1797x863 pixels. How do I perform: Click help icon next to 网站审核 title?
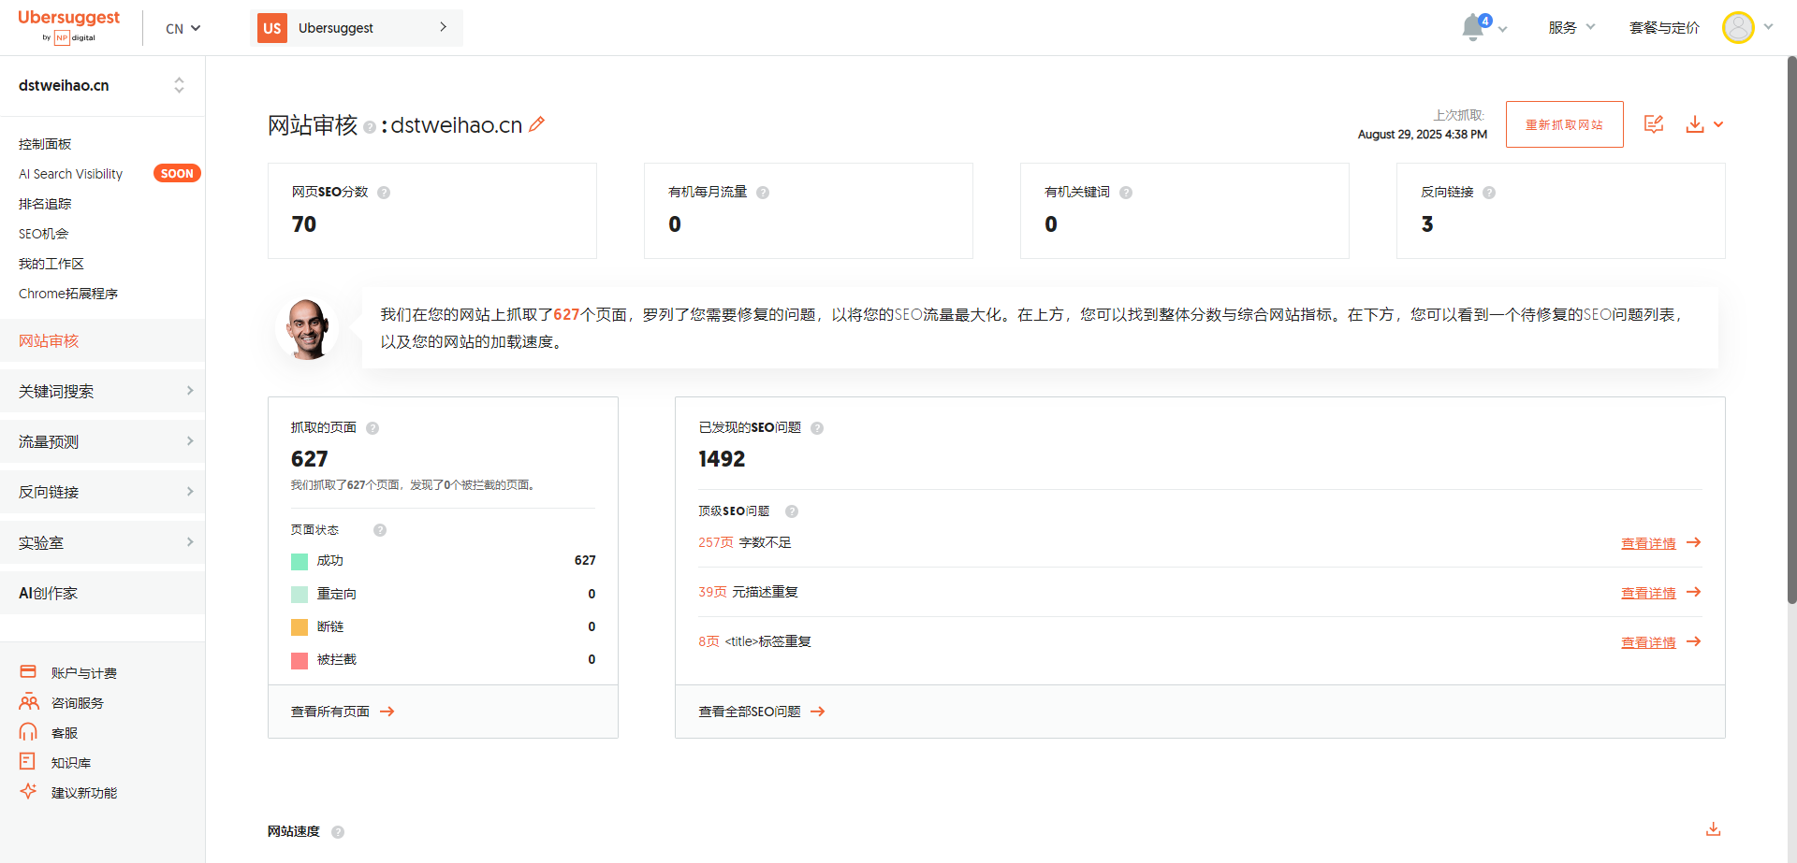(370, 127)
